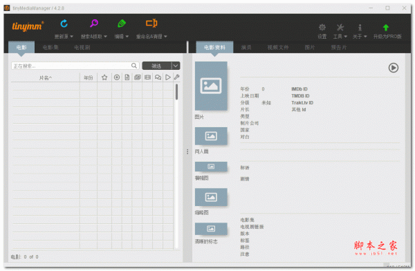Select the 视频文件 (Media files) tab

click(278, 48)
